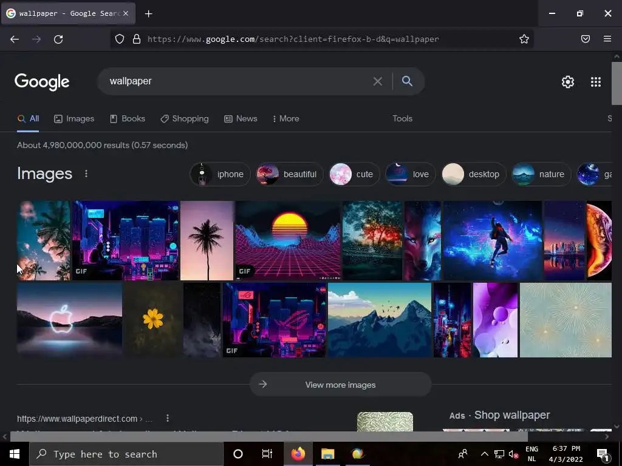Open the Tools search filters
622x466 pixels.
[402, 118]
